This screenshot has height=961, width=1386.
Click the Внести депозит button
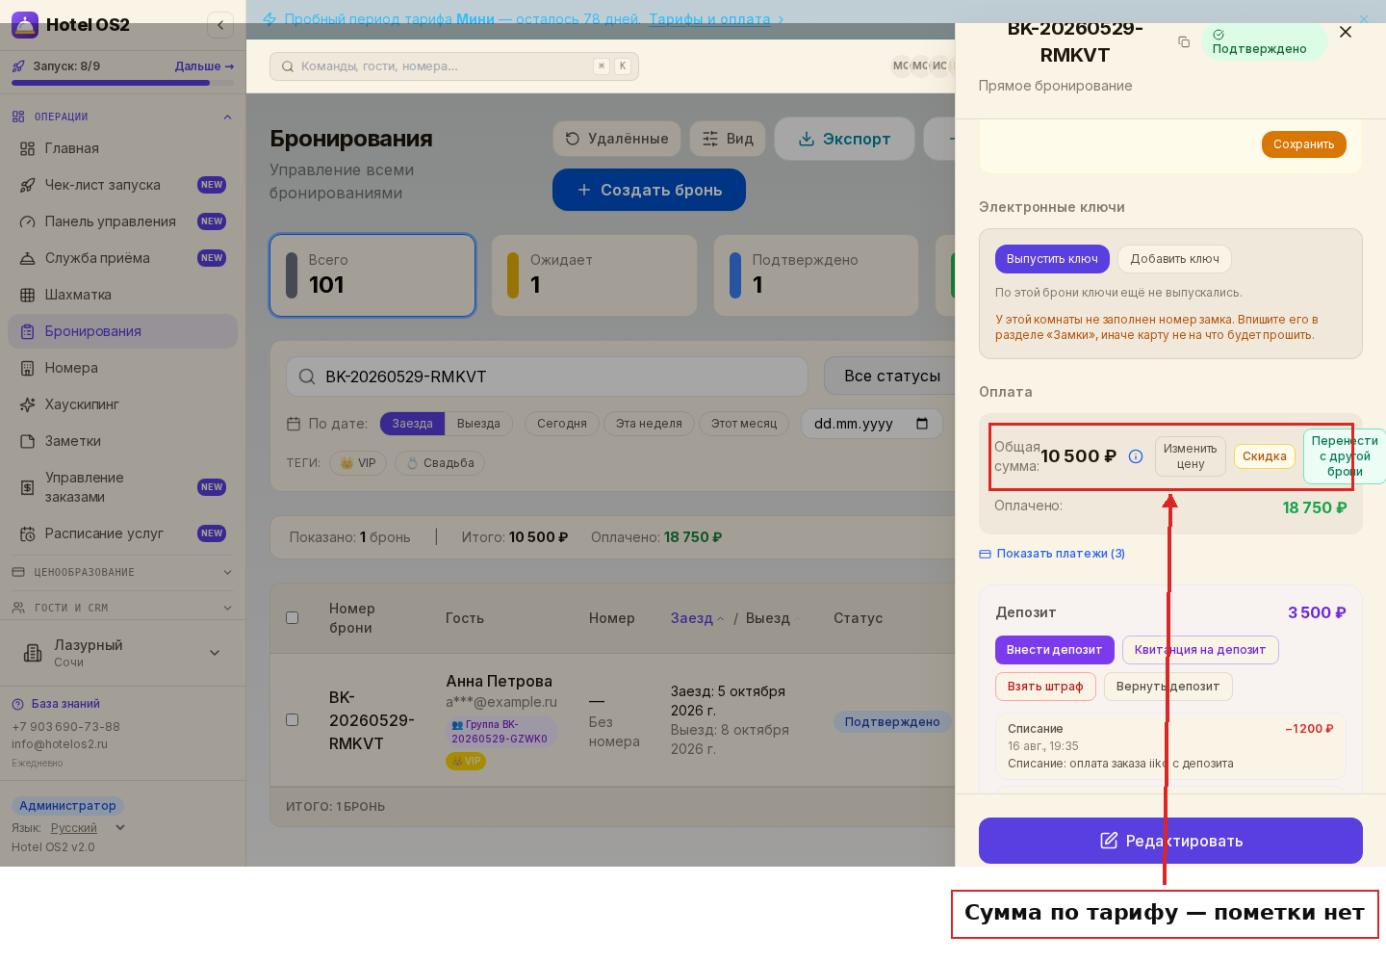tap(1054, 650)
